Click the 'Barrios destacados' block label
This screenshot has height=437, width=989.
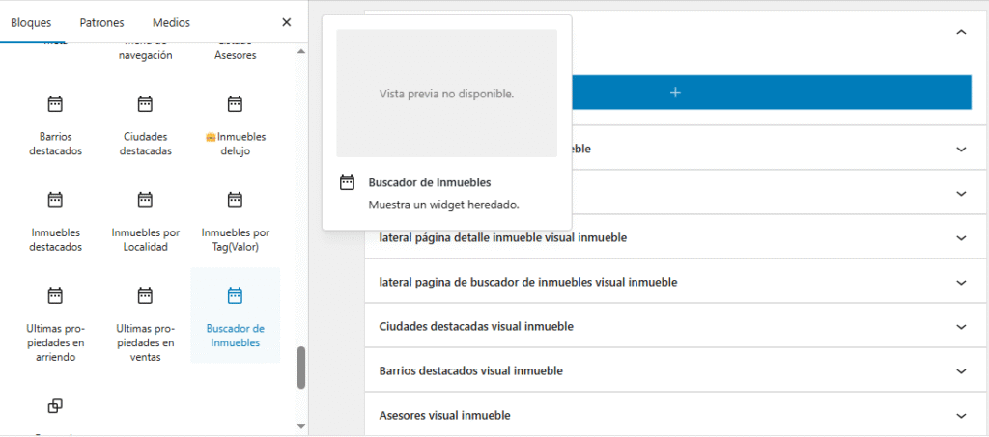pyautogui.click(x=55, y=144)
